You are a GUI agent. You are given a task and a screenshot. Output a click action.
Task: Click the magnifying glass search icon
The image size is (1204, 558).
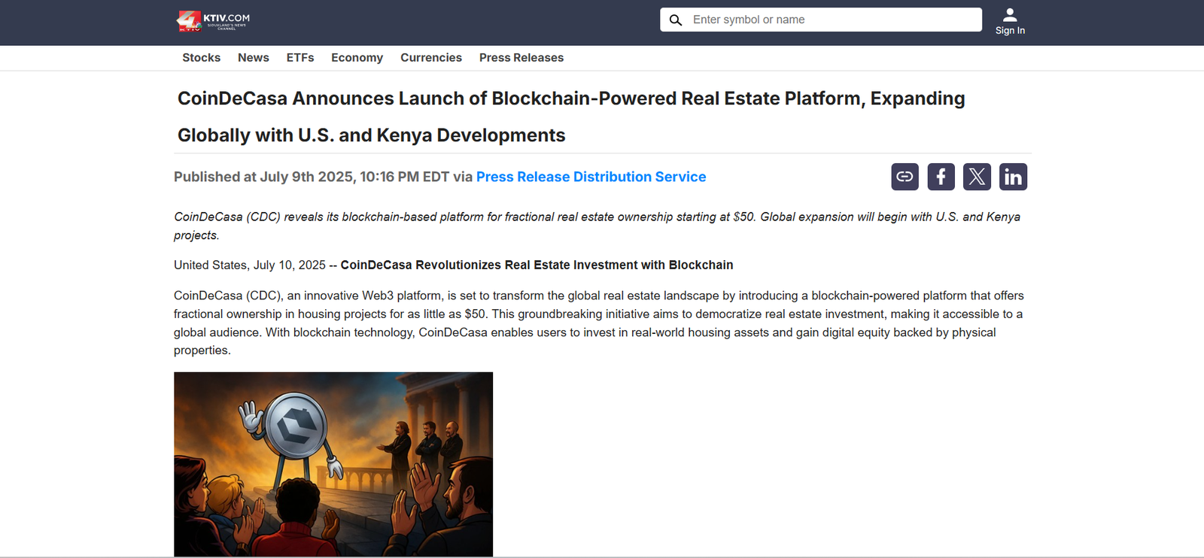click(x=676, y=20)
